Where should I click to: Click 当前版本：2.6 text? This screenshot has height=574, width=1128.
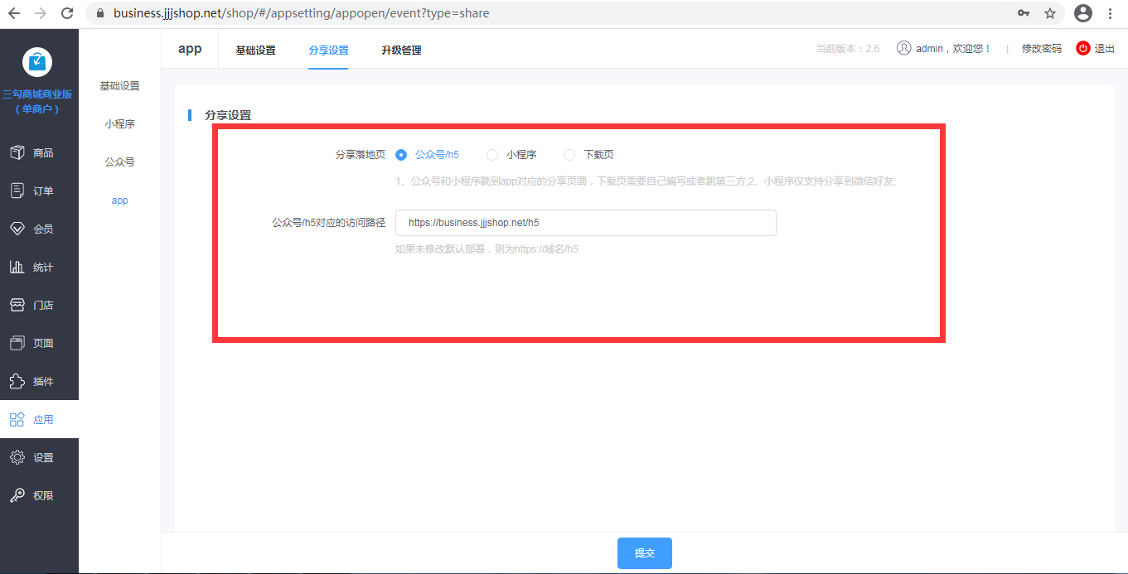(847, 48)
